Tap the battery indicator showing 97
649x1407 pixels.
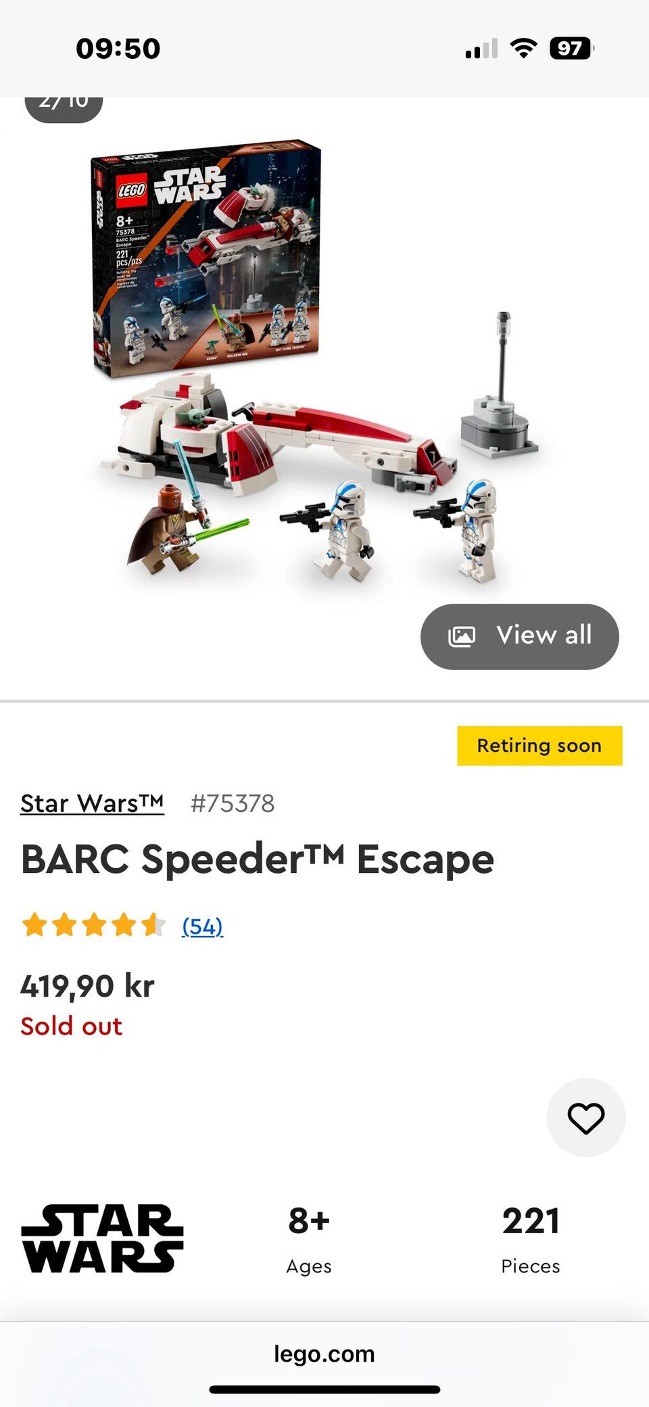tap(572, 48)
